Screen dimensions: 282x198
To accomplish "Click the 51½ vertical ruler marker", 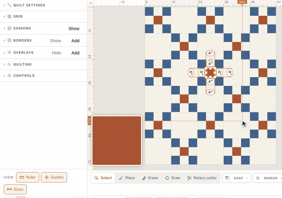I will click(89, 120).
